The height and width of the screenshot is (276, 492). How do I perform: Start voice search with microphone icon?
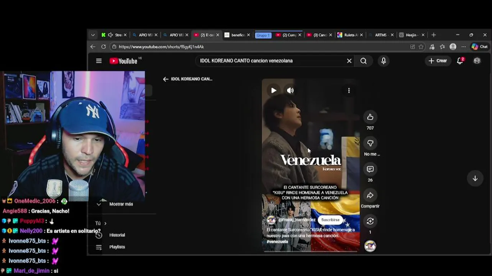384,61
